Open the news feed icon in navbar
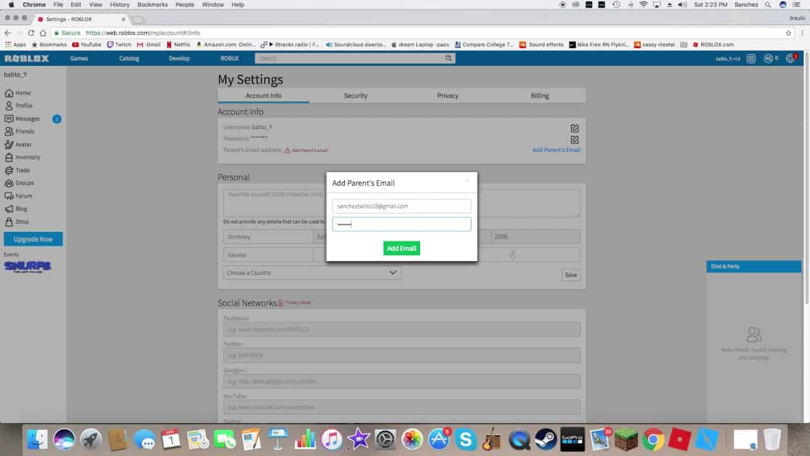The image size is (810, 456). (751, 58)
